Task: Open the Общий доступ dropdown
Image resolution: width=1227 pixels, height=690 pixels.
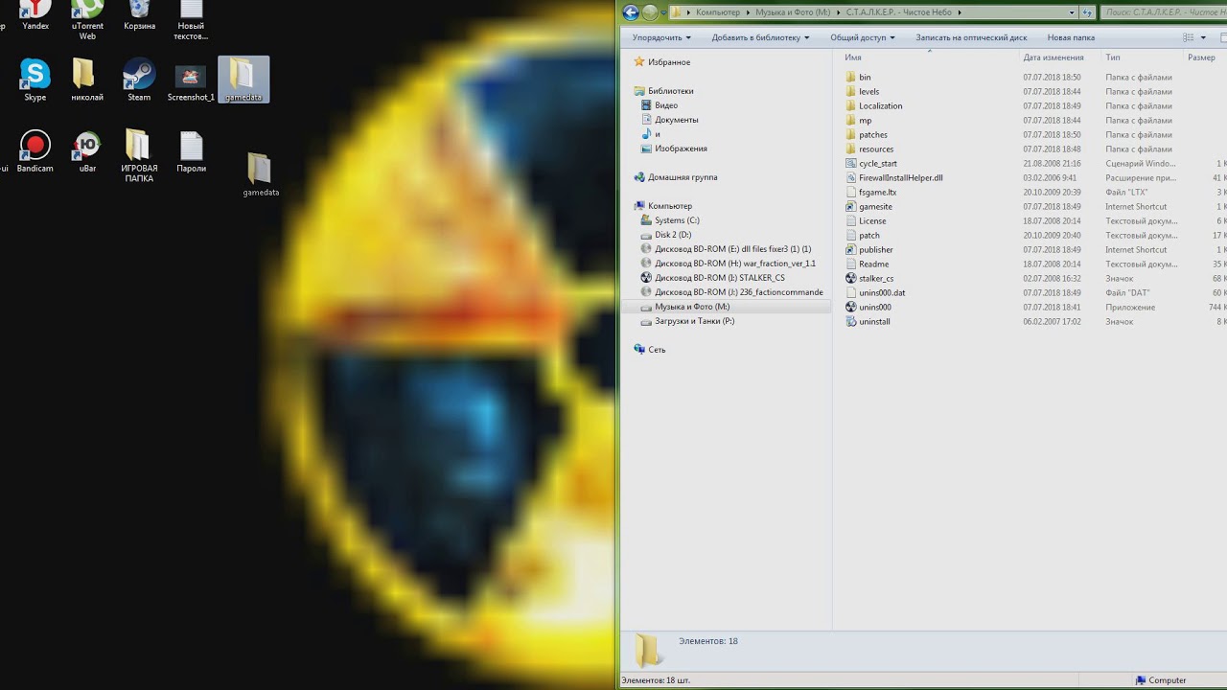Action: point(862,38)
